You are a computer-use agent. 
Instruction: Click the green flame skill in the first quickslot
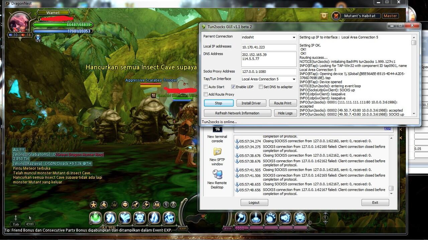[x=96, y=218]
